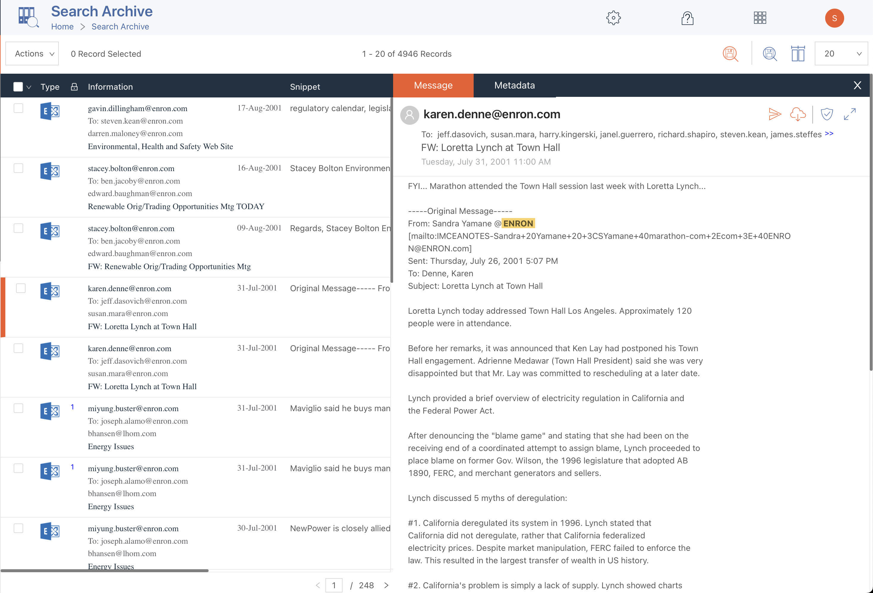This screenshot has height=593, width=873.
Task: Click the Search Archive logo icon
Action: click(29, 17)
